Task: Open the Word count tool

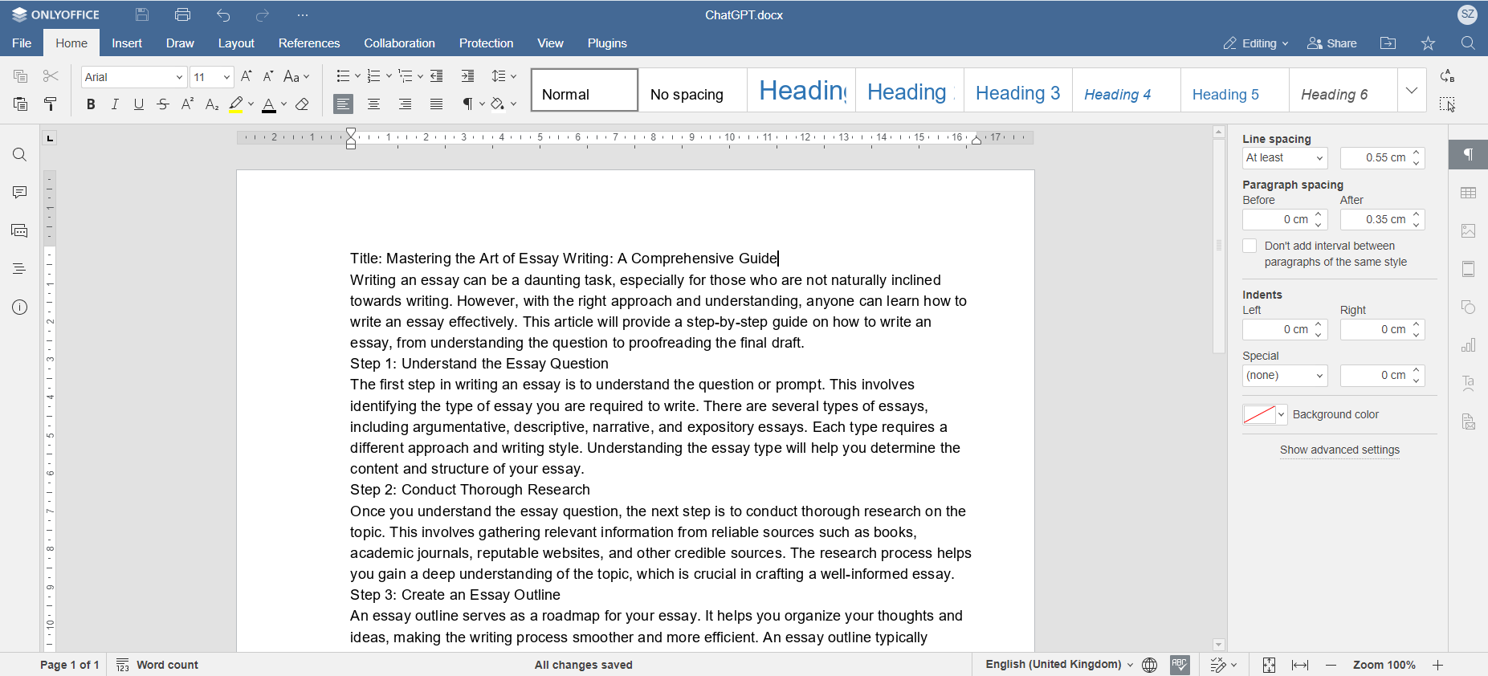Action: coord(157,665)
